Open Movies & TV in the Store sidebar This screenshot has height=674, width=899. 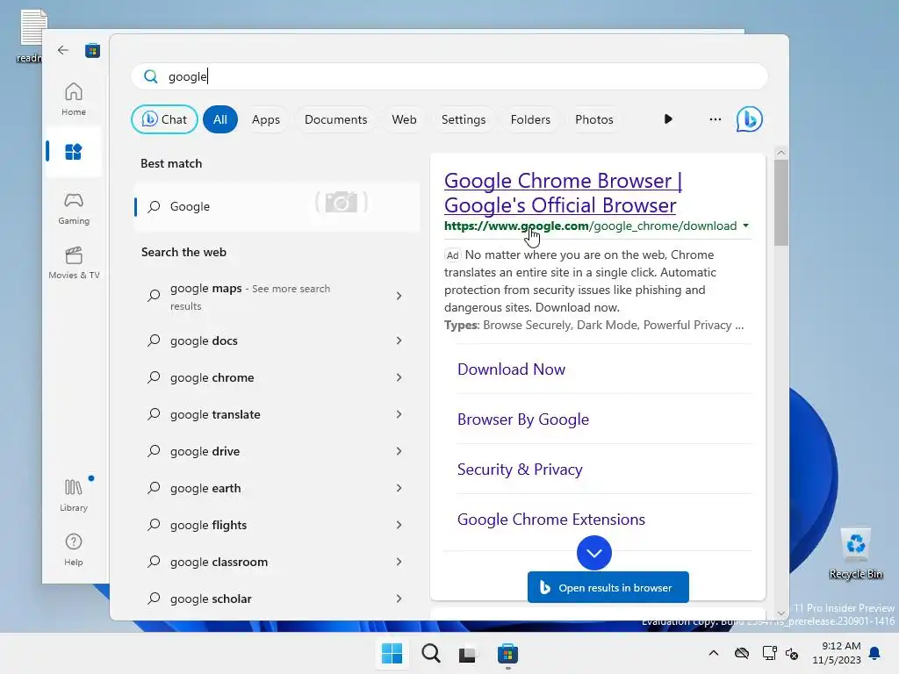74,262
